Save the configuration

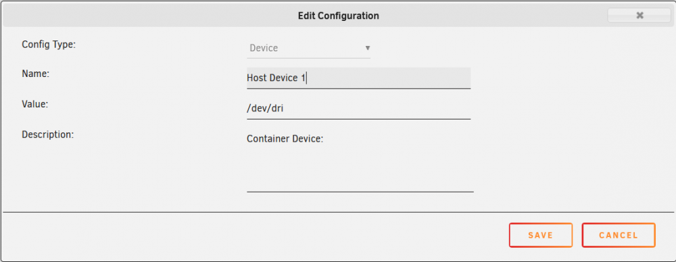coord(541,235)
